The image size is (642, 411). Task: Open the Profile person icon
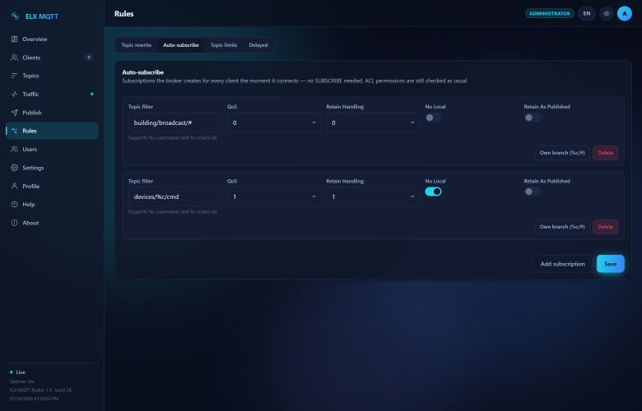14,186
